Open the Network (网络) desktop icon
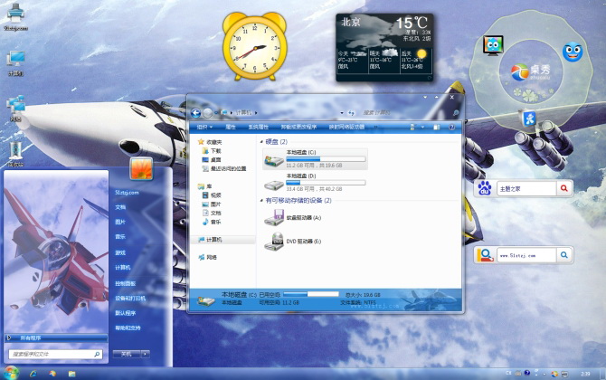Screen dimensions: 606x380 (15, 109)
